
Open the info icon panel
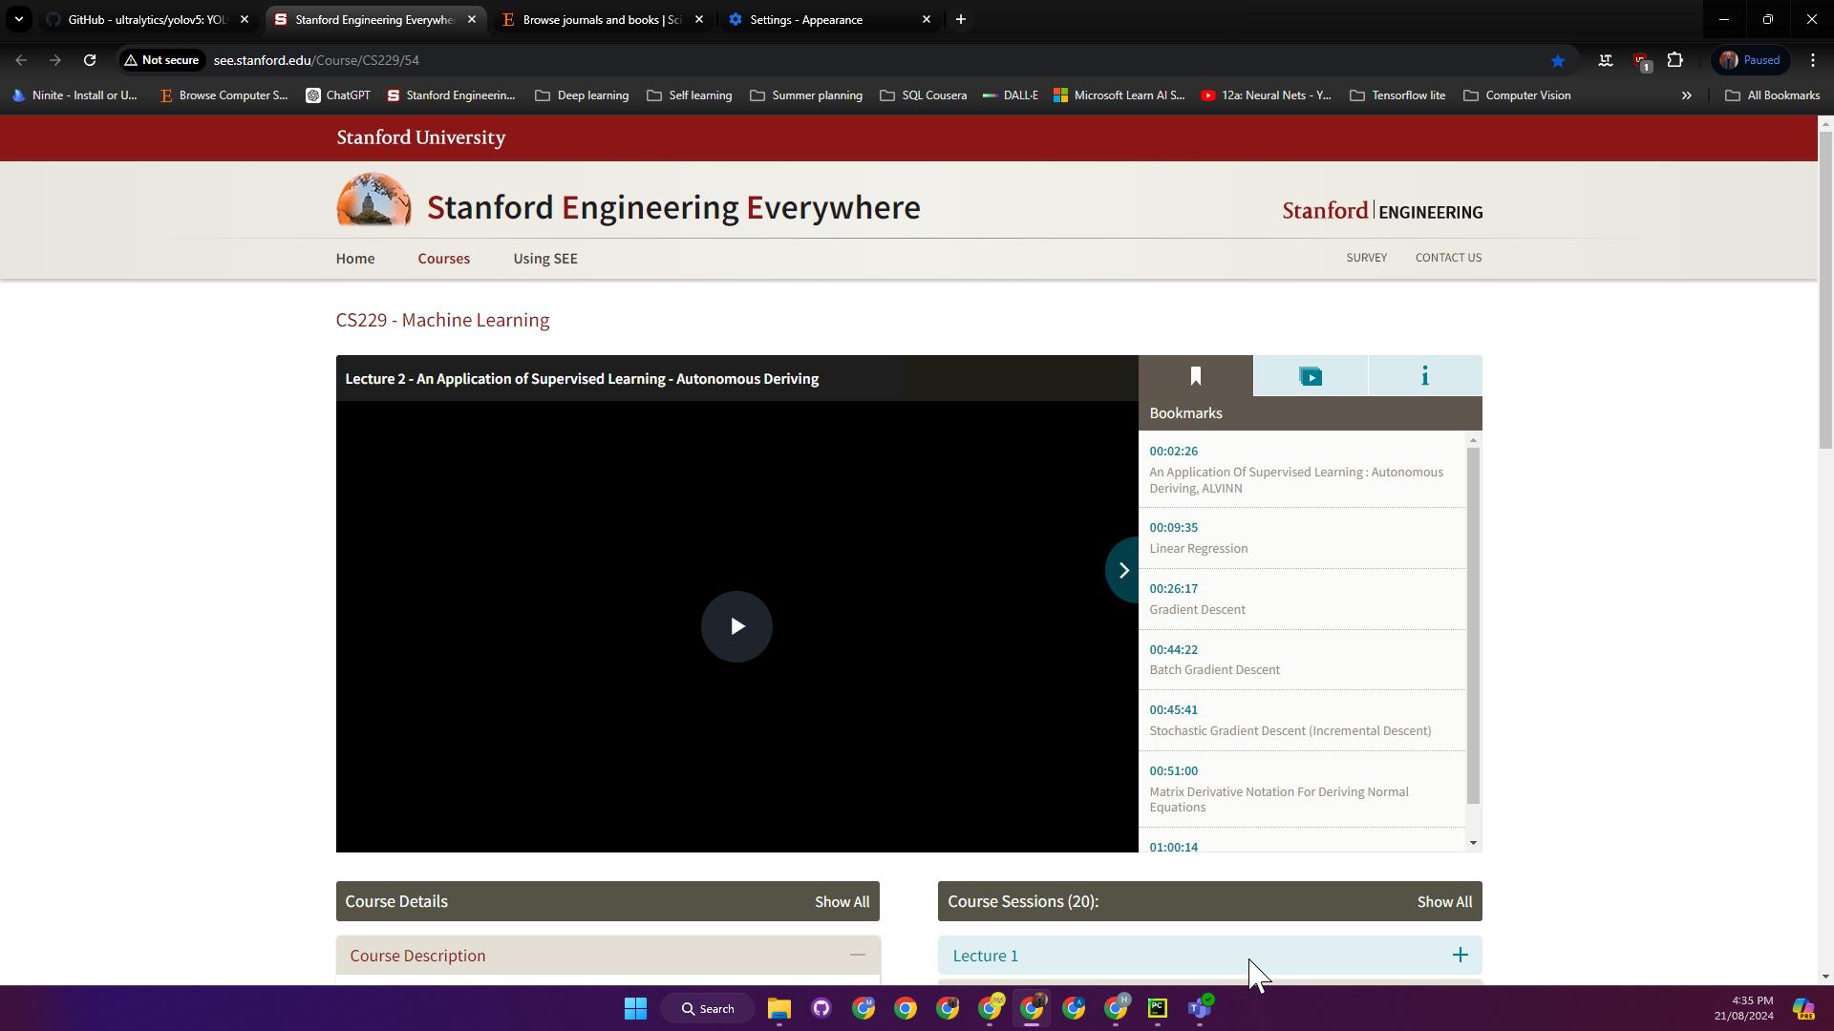(x=1424, y=375)
